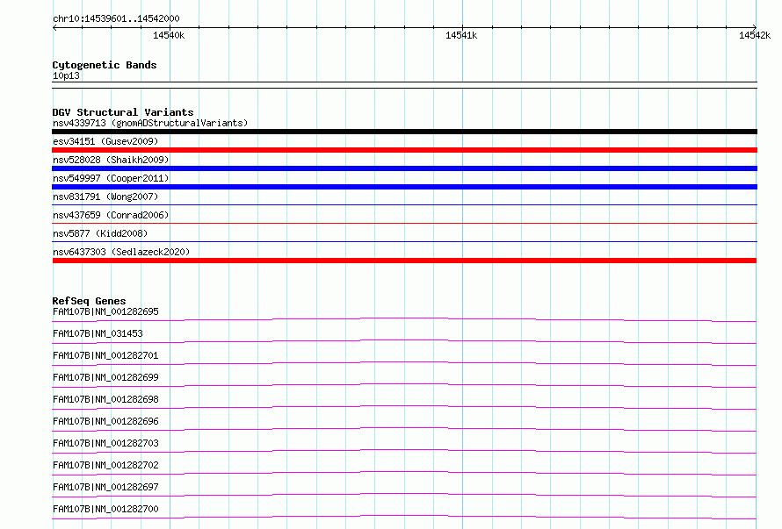The width and height of the screenshot is (782, 529).
Task: Select FAM107B|NM_001282699 transcript label
Action: 105,377
